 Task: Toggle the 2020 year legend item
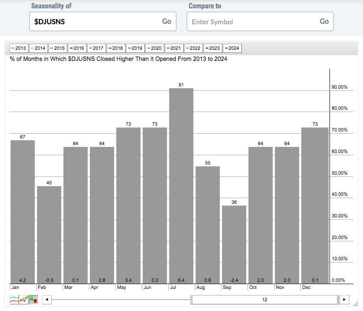click(x=154, y=48)
